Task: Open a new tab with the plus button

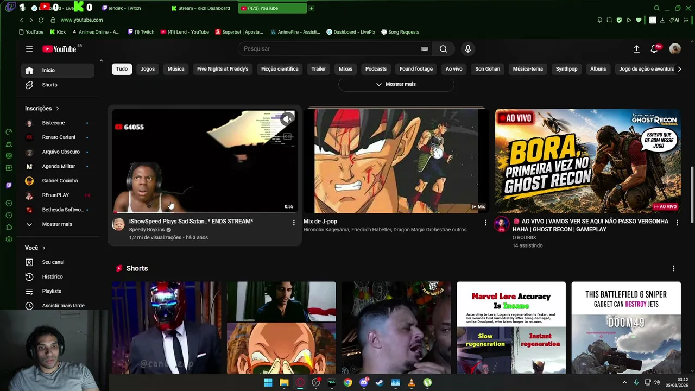Action: coord(311,8)
